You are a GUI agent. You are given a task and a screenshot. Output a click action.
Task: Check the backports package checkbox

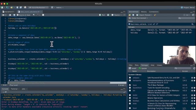130,81
